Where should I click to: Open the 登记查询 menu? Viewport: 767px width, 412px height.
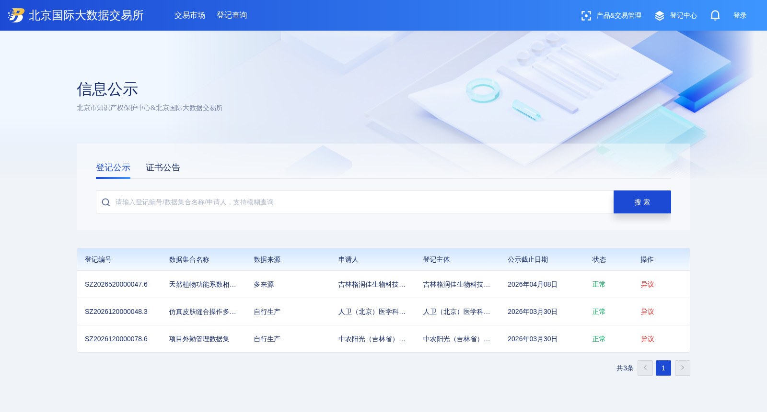(232, 15)
